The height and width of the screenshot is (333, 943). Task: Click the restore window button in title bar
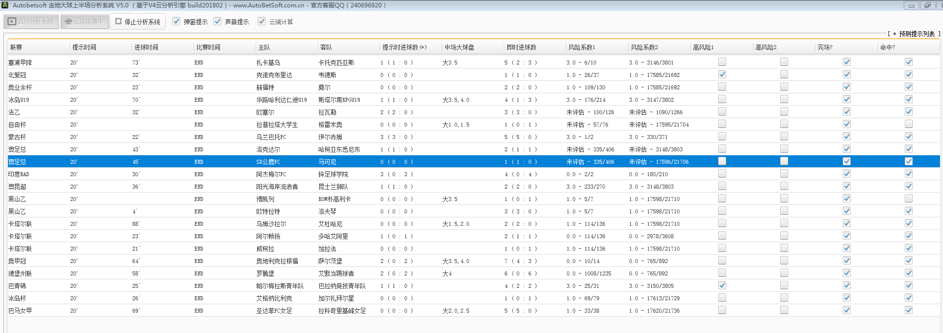927,5
